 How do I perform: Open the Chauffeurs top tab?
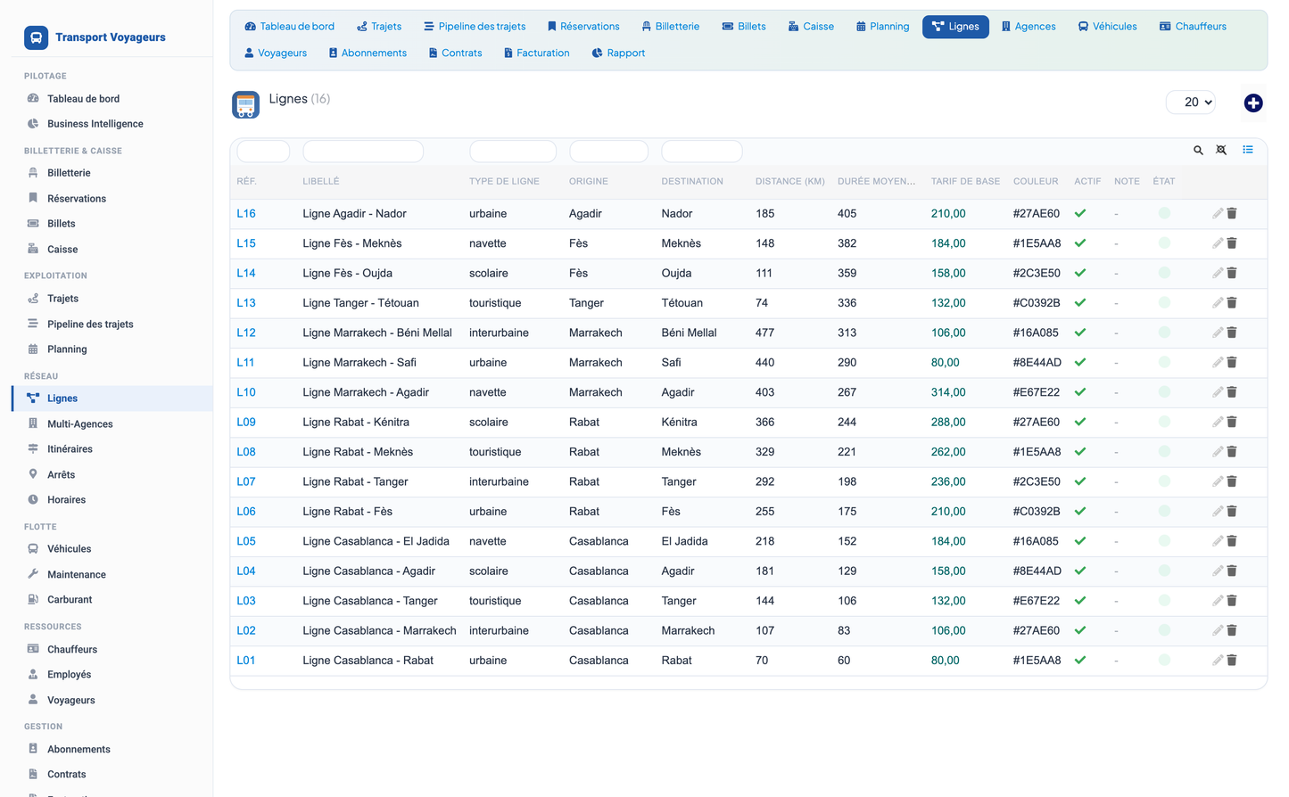pos(1193,27)
